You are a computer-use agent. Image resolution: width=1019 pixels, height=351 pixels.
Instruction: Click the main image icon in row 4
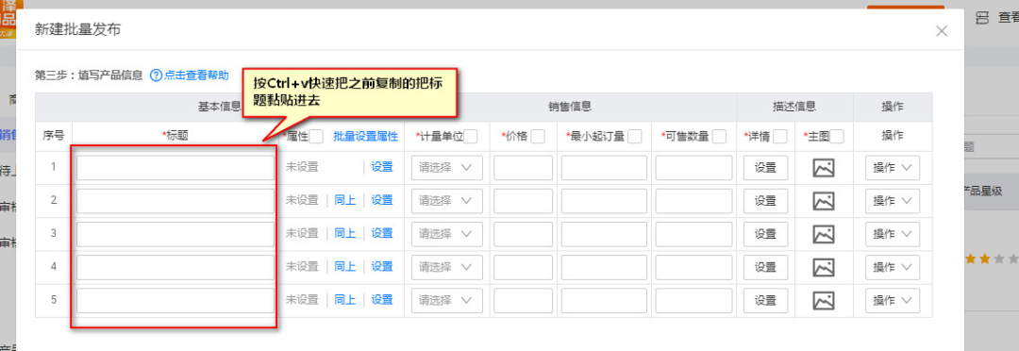pos(824,267)
